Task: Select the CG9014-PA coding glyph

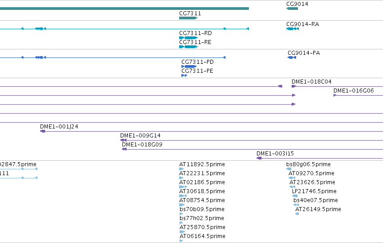Action: coord(292,57)
